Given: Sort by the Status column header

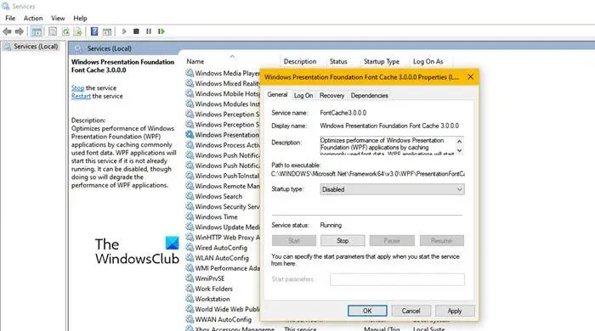Looking at the screenshot, I should tap(338, 61).
